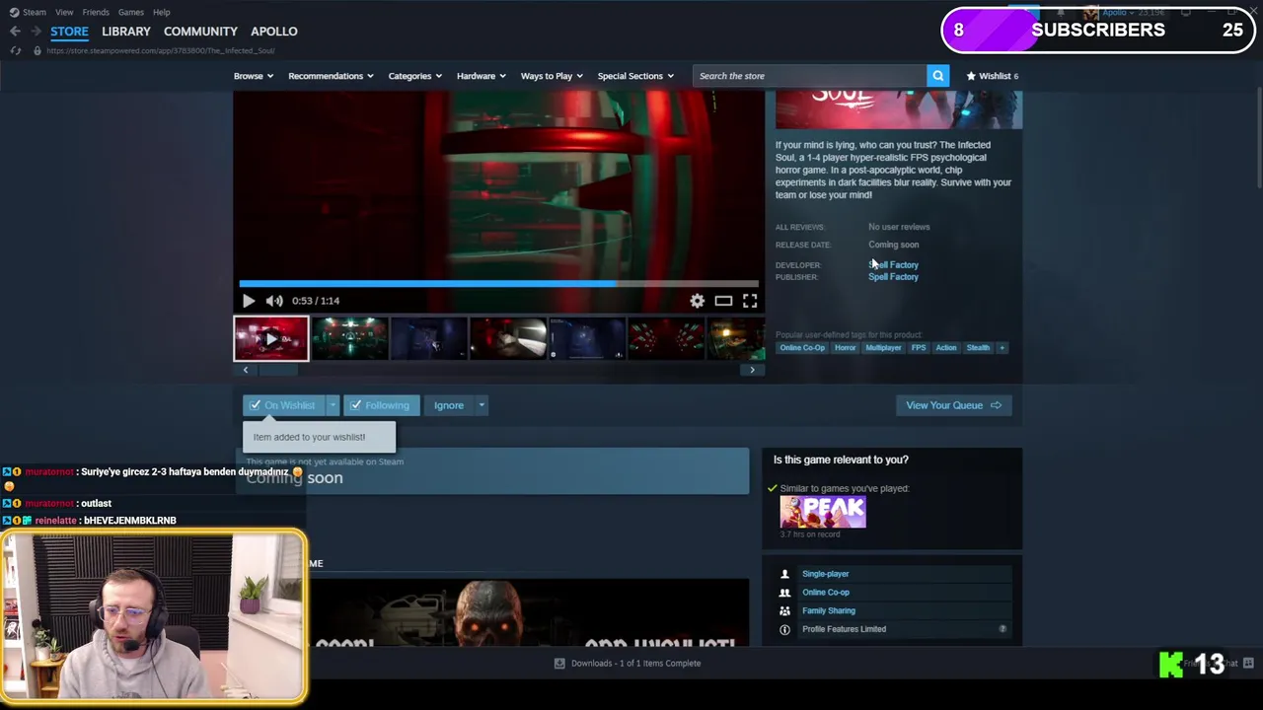This screenshot has height=710, width=1263.
Task: Click in the Search the store field
Action: point(810,76)
